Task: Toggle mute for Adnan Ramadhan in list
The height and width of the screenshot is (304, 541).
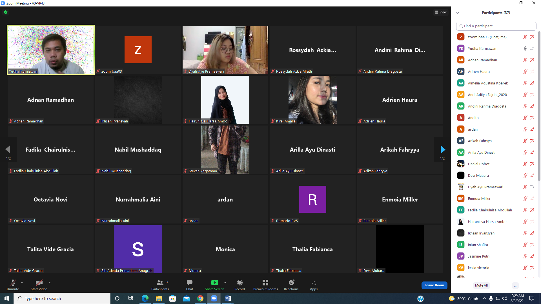Action: 525,60
